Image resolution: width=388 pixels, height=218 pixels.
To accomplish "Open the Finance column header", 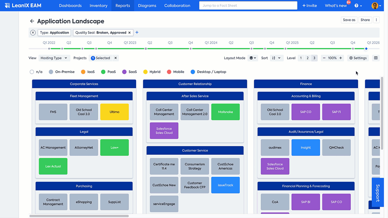I will click(306, 84).
